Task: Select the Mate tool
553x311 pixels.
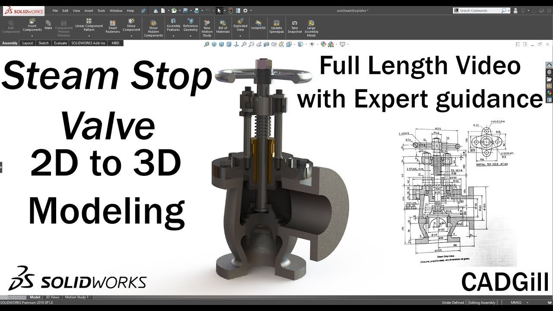Action: click(48, 24)
